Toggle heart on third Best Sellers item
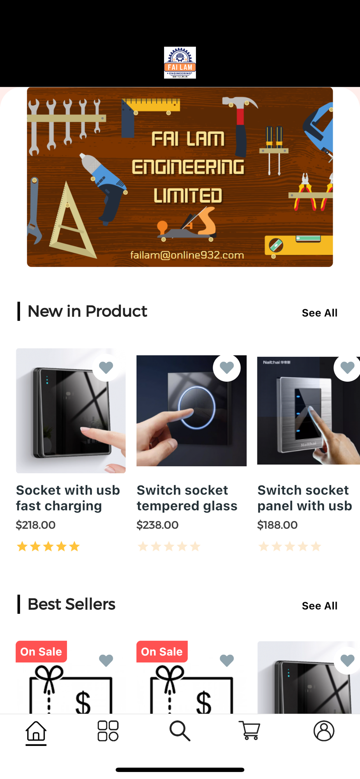Viewport: 360px width, 779px height. [x=347, y=661]
